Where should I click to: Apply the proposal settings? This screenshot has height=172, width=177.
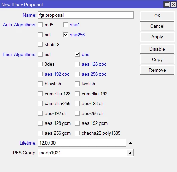point(157,37)
